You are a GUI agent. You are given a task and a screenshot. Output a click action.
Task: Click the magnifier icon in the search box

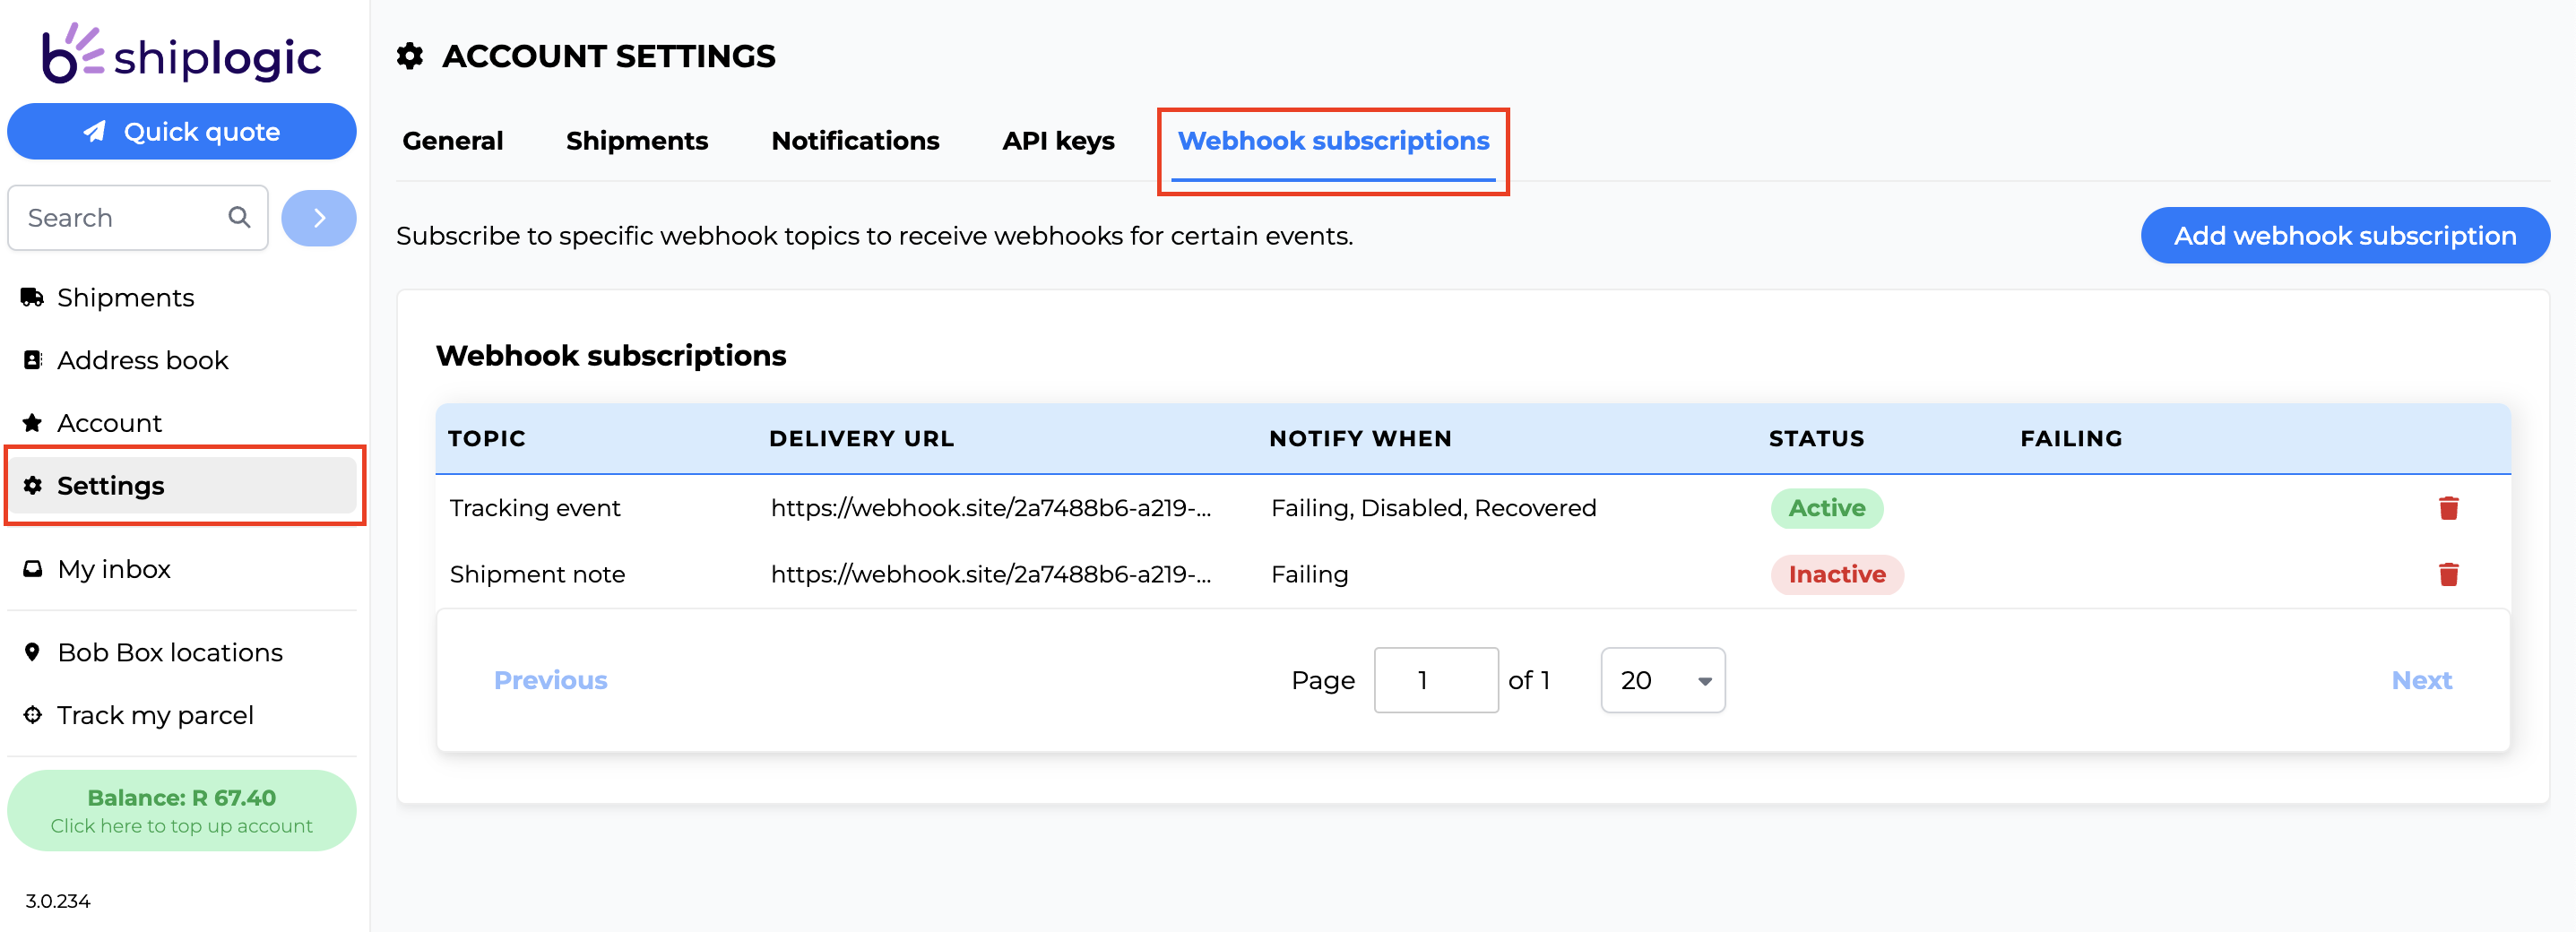coord(239,217)
